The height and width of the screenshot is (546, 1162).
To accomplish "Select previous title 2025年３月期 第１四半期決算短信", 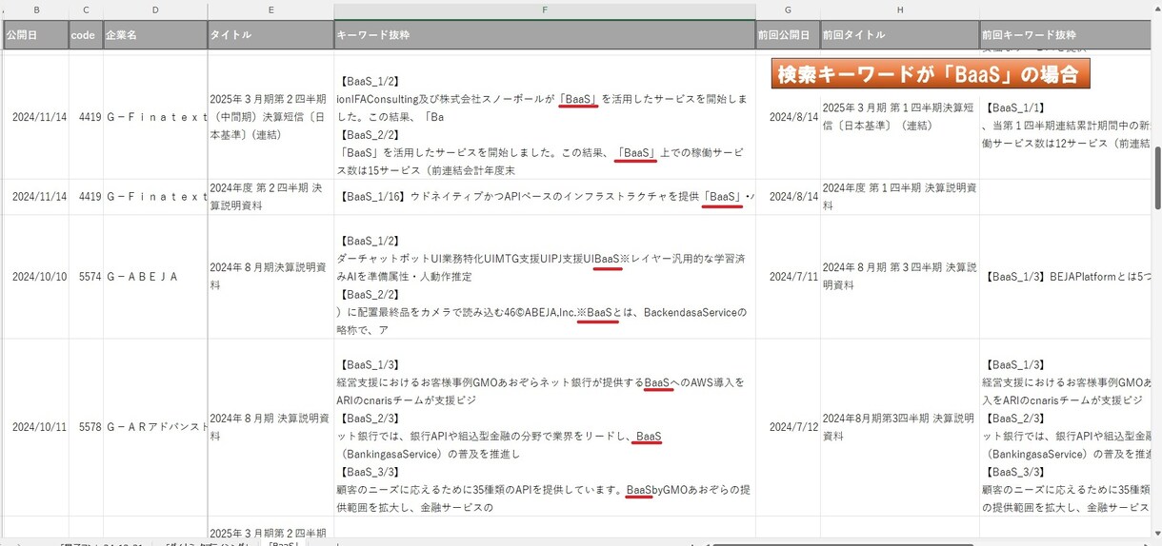I will (x=899, y=117).
